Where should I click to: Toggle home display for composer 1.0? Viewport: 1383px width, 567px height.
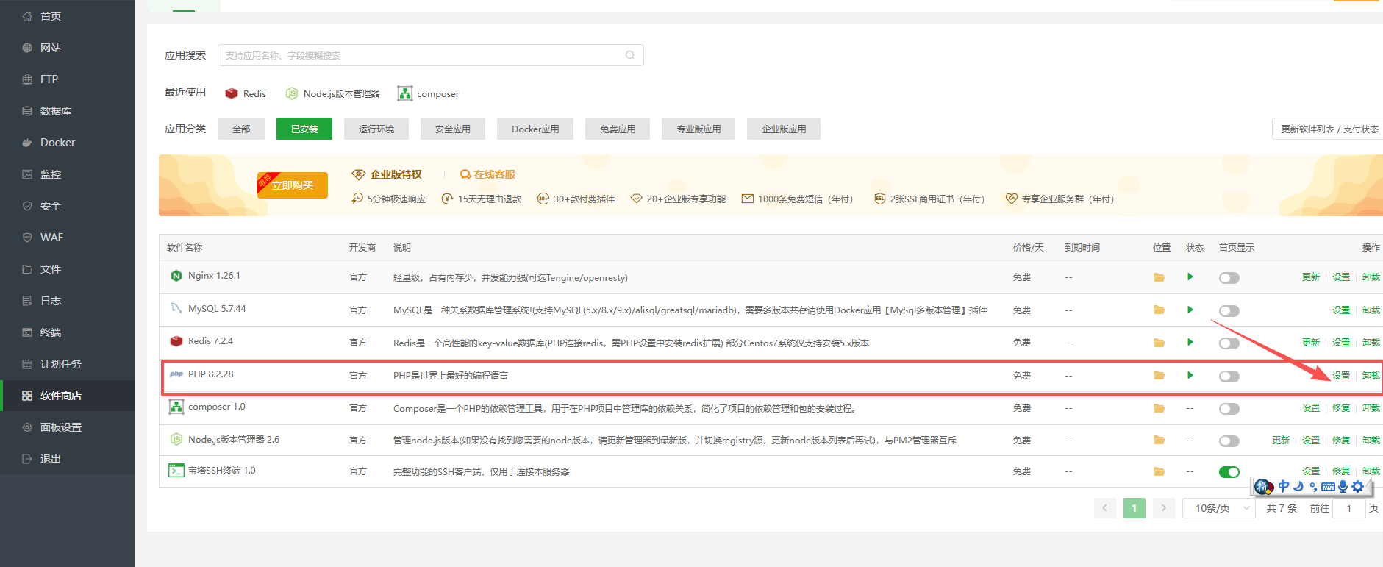[x=1229, y=409]
